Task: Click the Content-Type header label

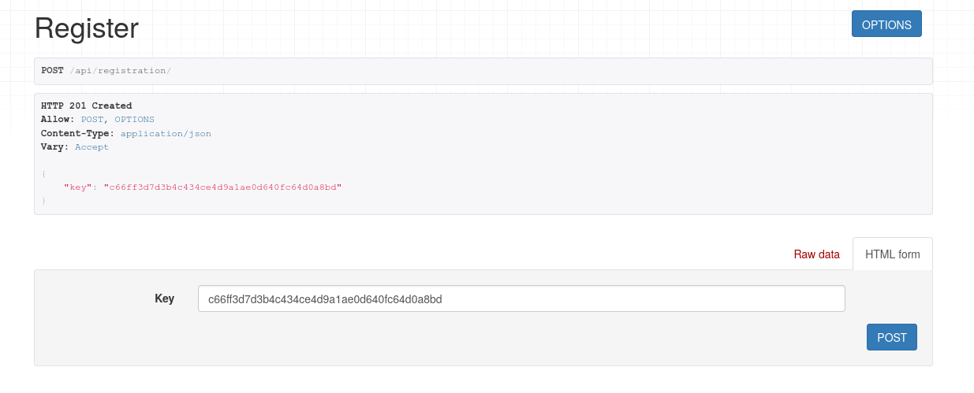Action: tap(77, 133)
